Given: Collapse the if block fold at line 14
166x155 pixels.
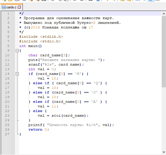Looking at the screenshot, I should click(17, 74).
